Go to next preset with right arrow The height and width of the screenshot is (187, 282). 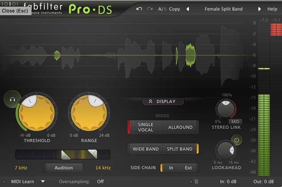(x=259, y=9)
